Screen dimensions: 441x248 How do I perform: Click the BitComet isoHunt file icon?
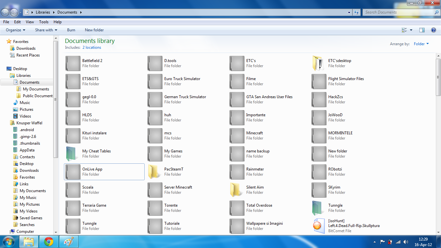tap(319, 226)
